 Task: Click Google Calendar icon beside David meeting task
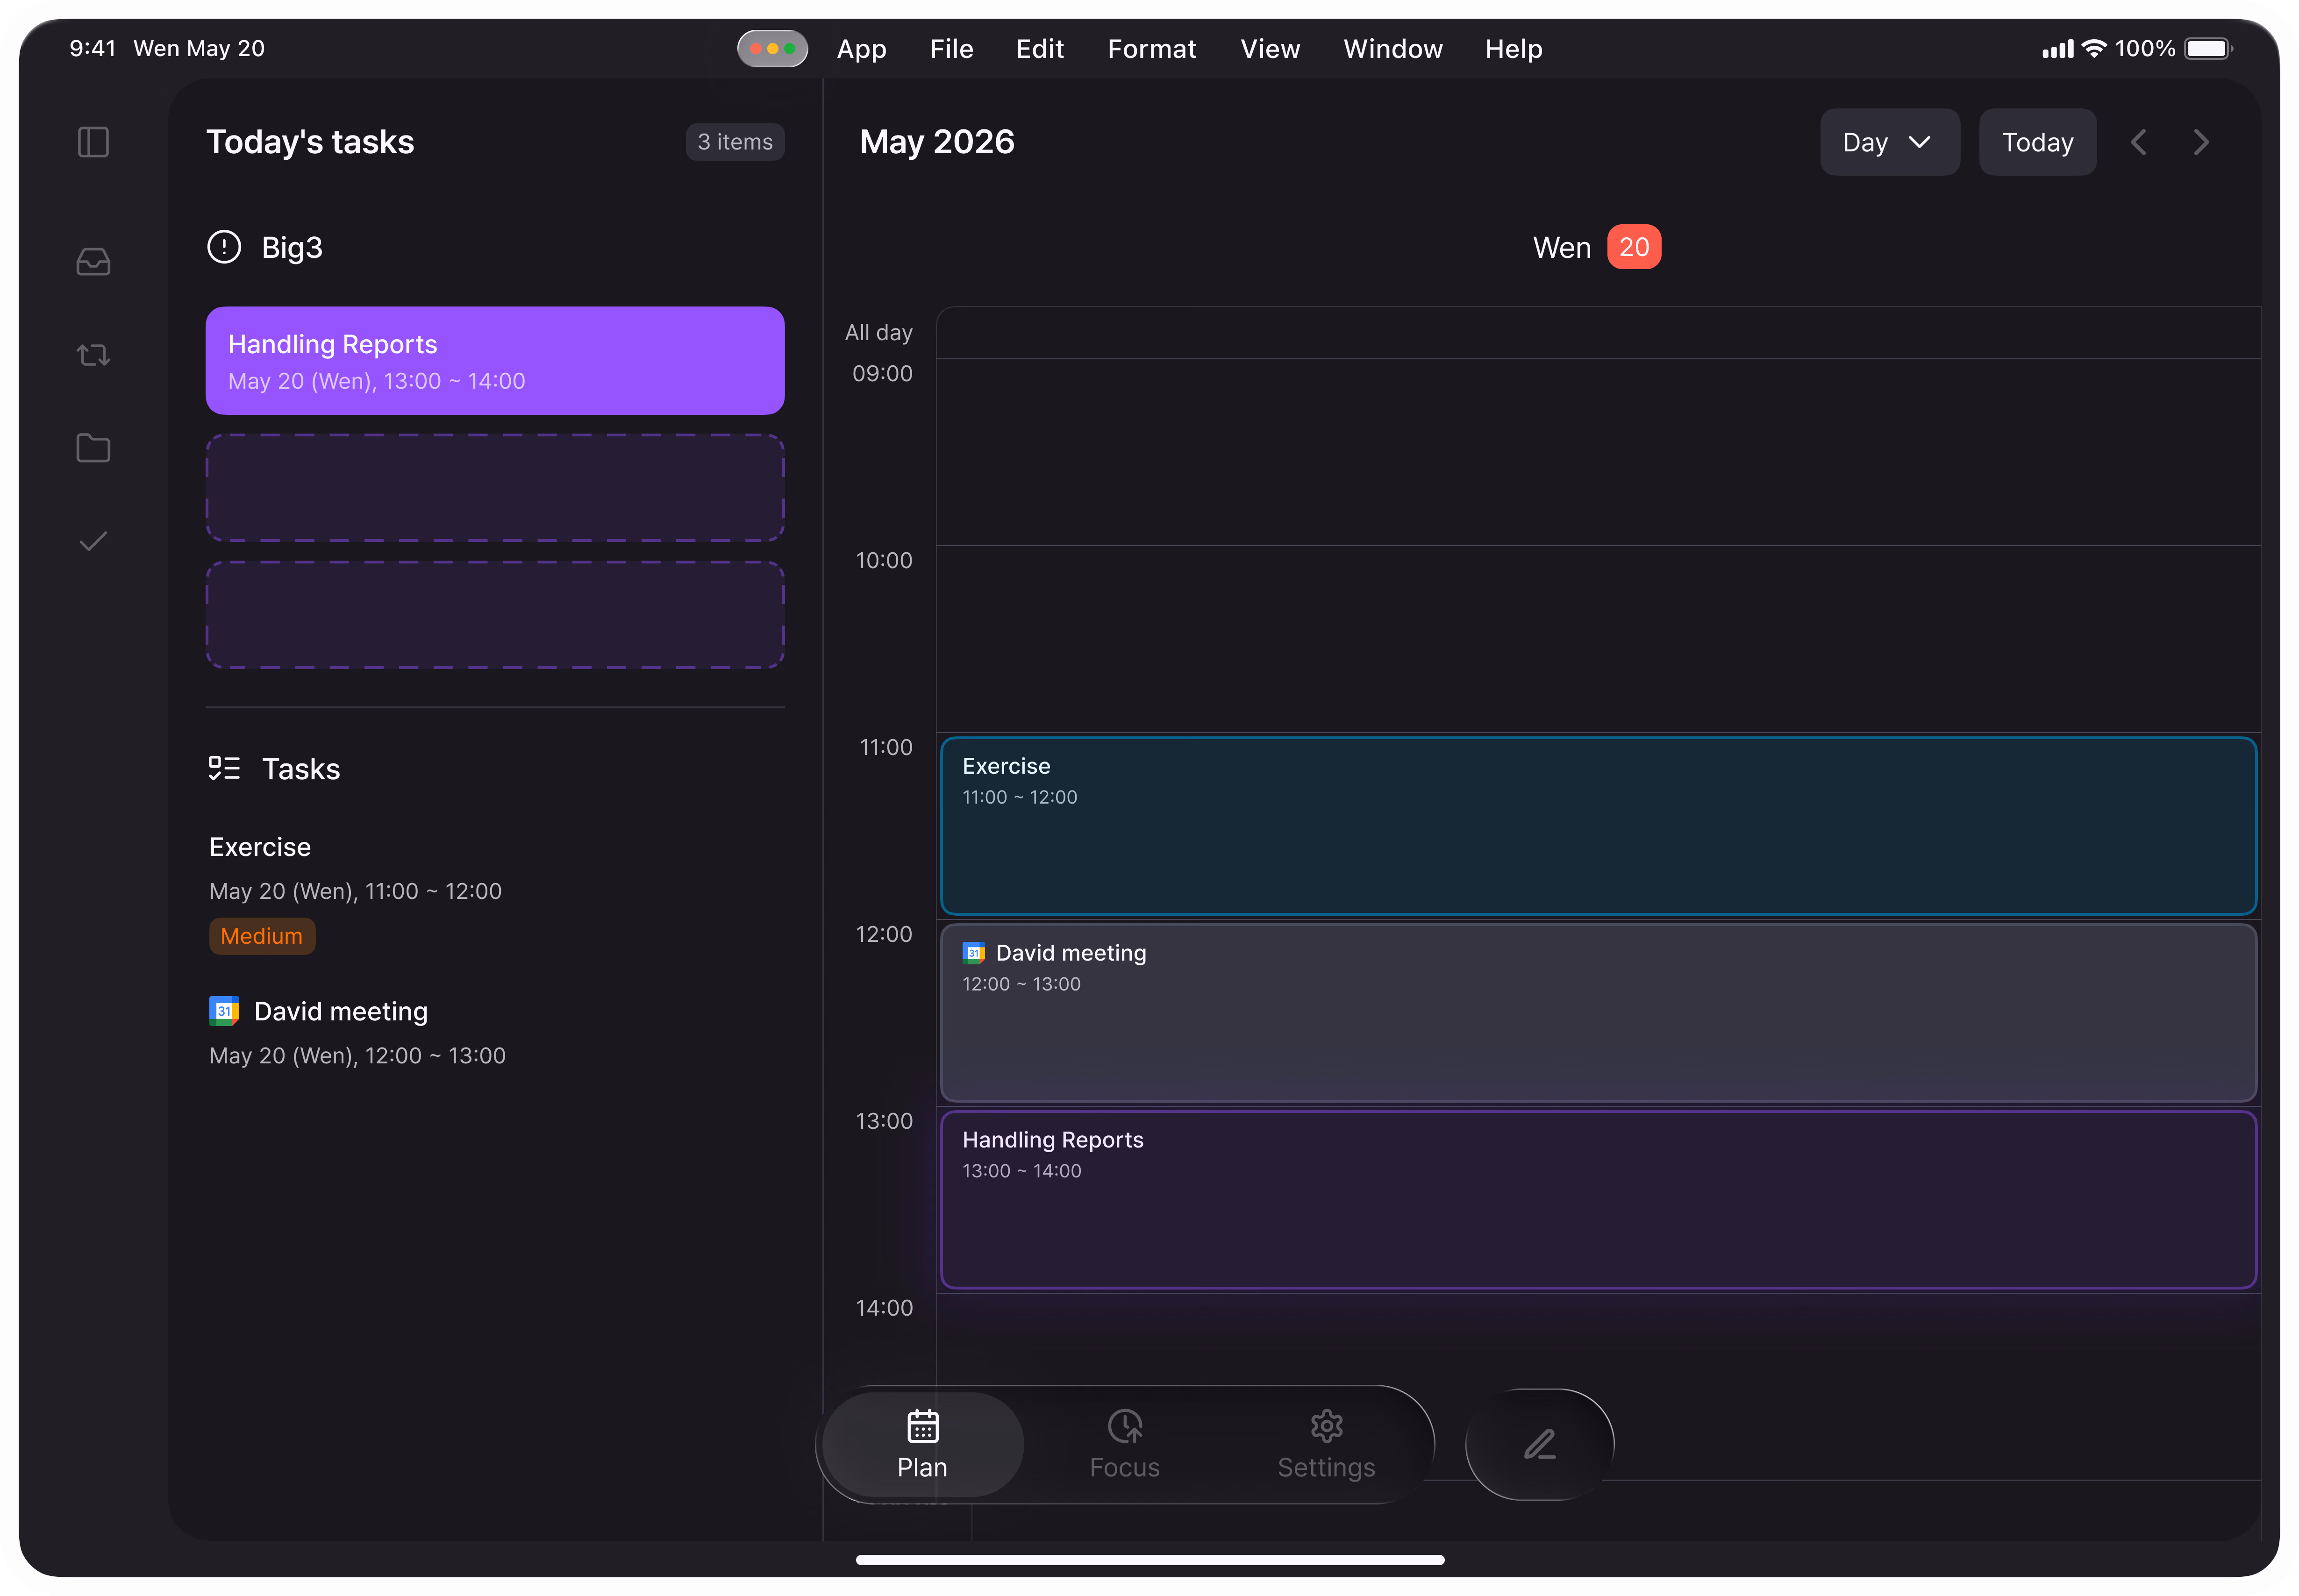coord(224,1011)
